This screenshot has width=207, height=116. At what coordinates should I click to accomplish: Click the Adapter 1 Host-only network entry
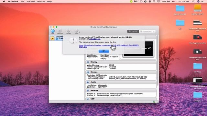pos(114,94)
